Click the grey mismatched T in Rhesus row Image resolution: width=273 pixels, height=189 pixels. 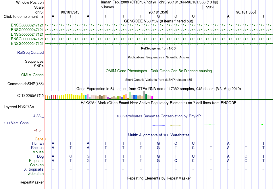click(176, 148)
